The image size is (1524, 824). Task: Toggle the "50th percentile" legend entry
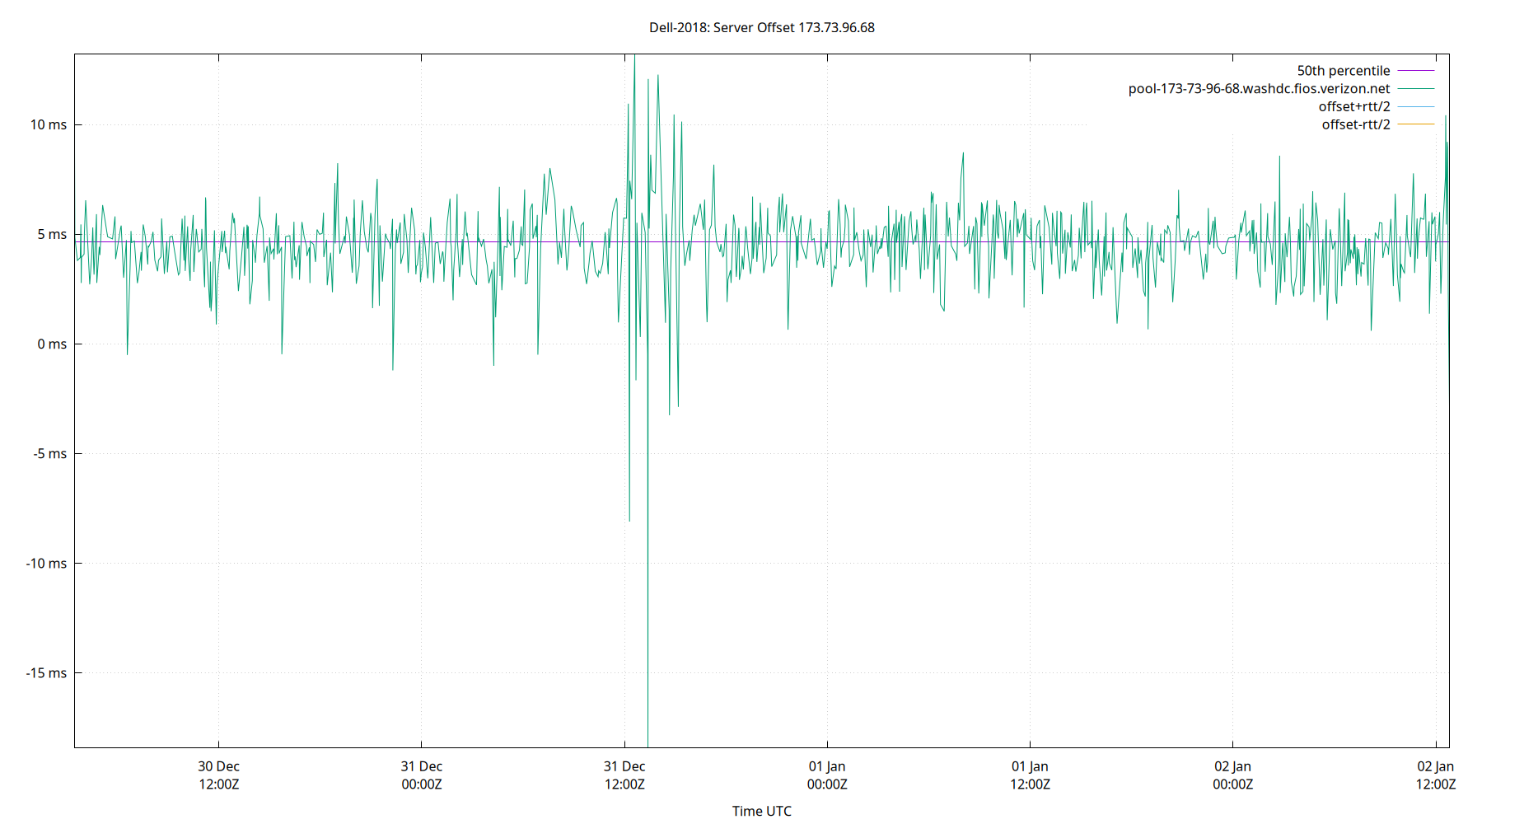[1343, 70]
